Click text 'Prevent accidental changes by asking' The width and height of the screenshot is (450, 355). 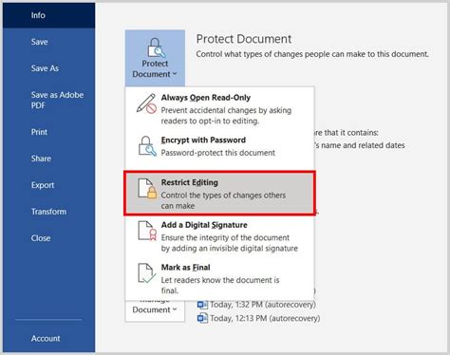pos(226,110)
